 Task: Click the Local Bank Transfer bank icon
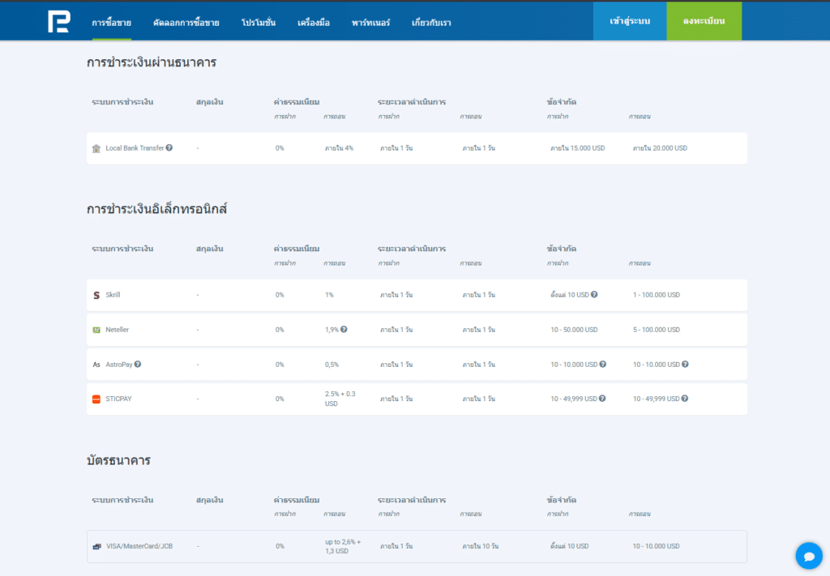click(96, 148)
